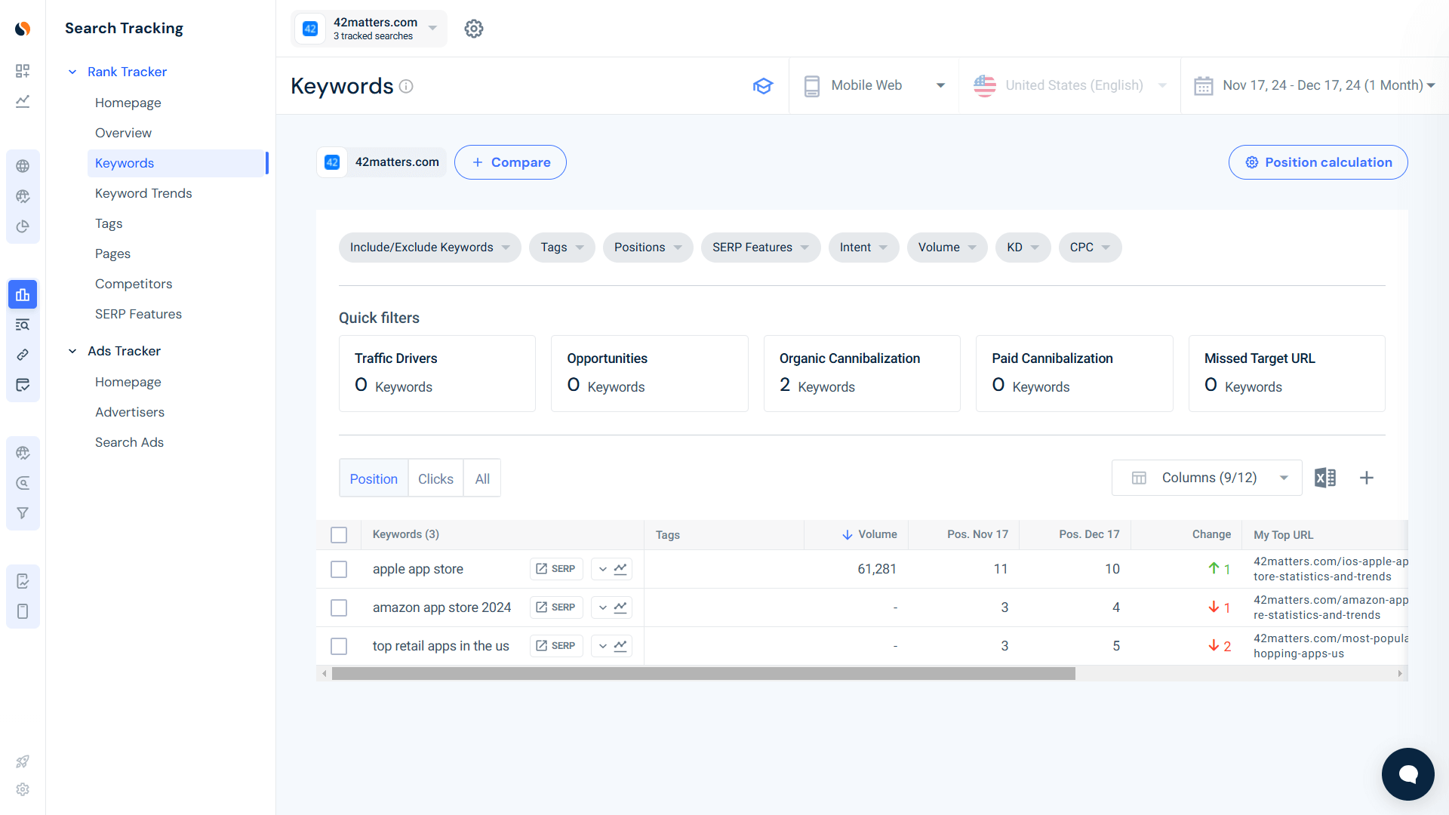The image size is (1449, 815).
Task: Select the checkbox for 'apple app store'
Action: [339, 569]
